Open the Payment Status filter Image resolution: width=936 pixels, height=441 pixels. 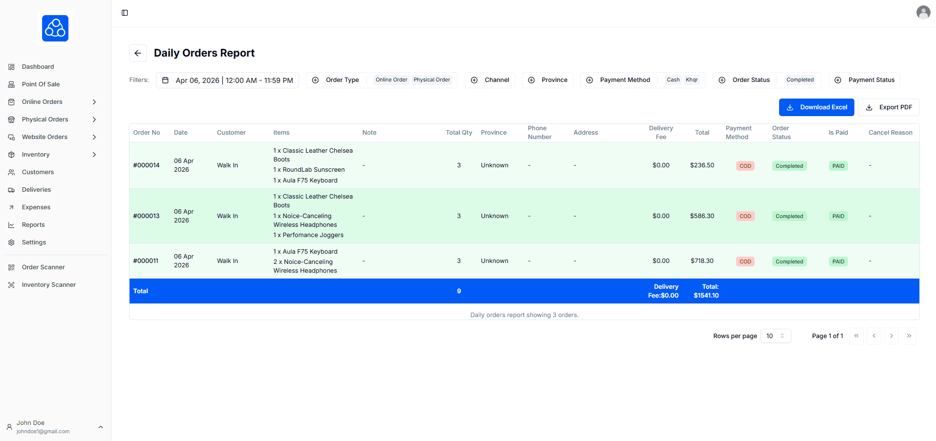pos(864,80)
